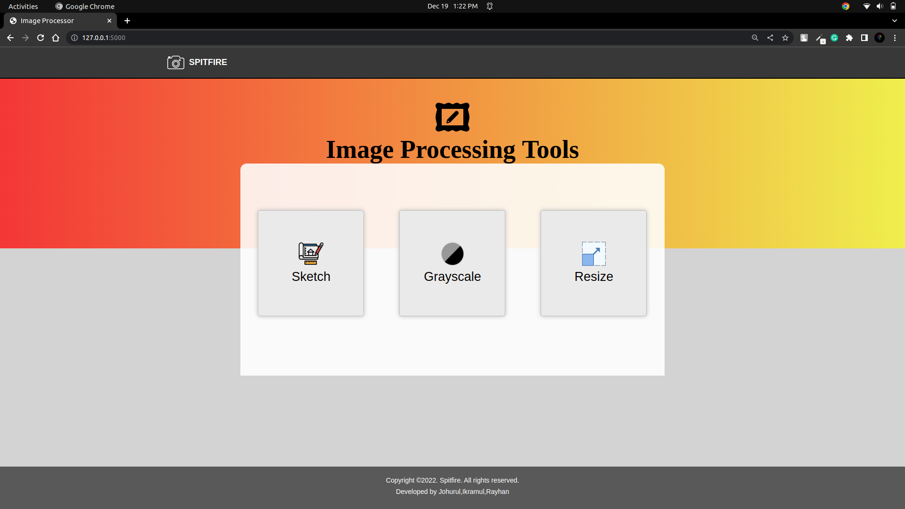Open the page zoom magnifier icon

pos(755,38)
